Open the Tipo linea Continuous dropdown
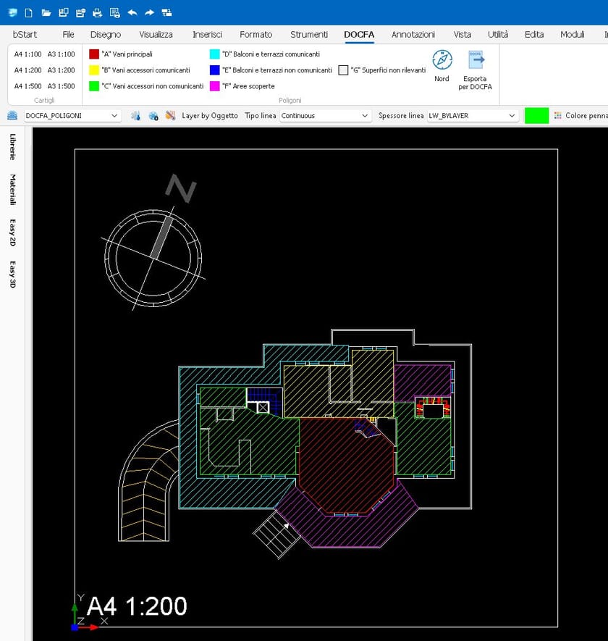This screenshot has width=608, height=641. coord(366,114)
